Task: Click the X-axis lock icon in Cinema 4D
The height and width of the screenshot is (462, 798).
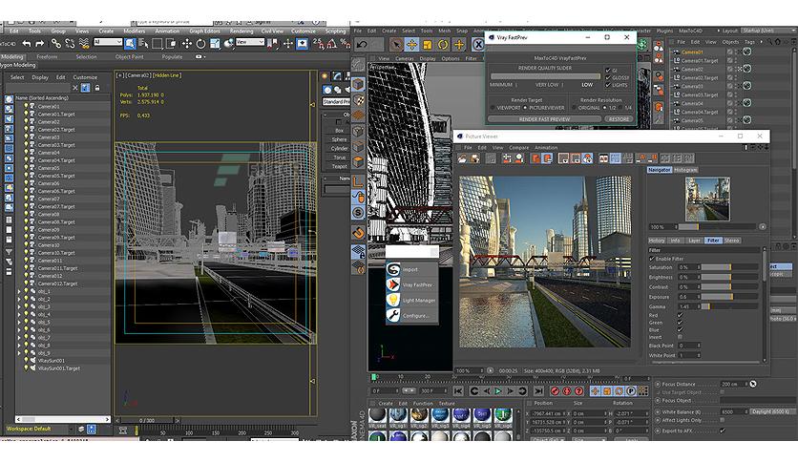Action: click(x=478, y=45)
